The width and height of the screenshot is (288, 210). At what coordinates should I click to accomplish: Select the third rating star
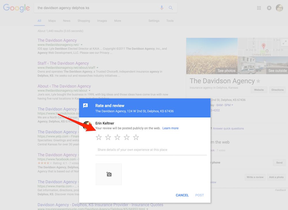[x=118, y=137]
